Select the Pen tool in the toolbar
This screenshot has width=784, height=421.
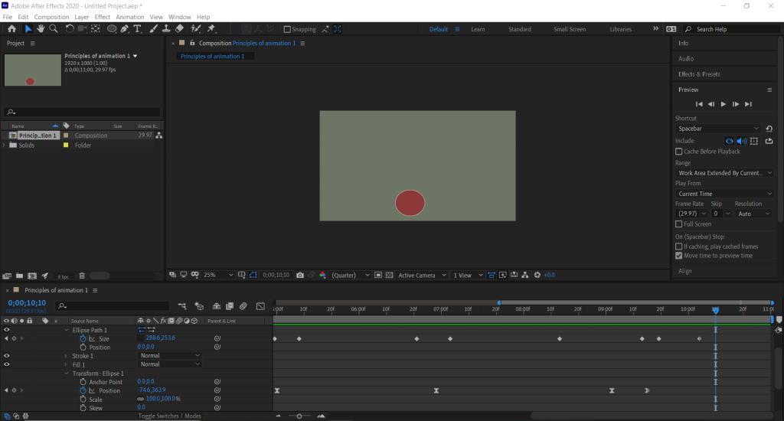tap(124, 29)
